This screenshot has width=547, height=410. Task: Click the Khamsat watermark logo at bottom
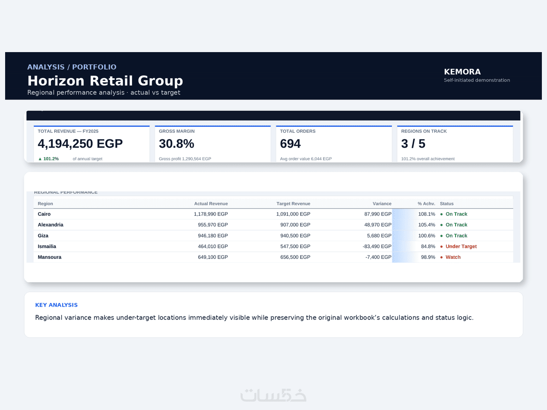pos(273,395)
